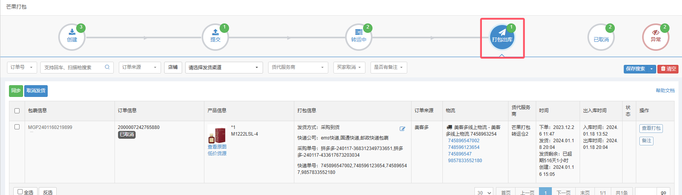
Task: Click the 芒果打包 page title
Action: point(16,7)
